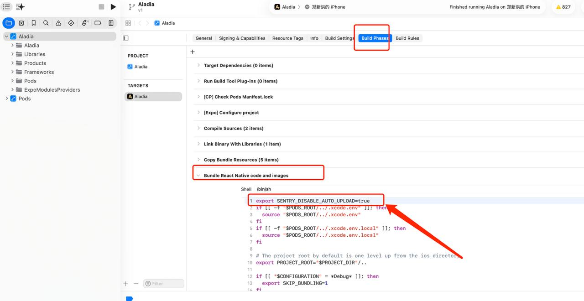Expand Expo Configure project phase
The image size is (584, 301).
[198, 113]
